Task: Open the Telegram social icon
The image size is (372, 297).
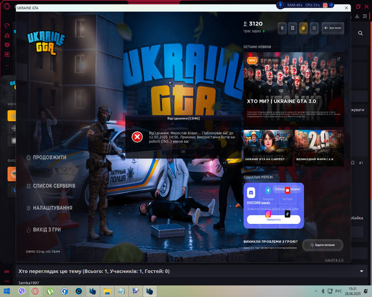Action: tap(268, 190)
